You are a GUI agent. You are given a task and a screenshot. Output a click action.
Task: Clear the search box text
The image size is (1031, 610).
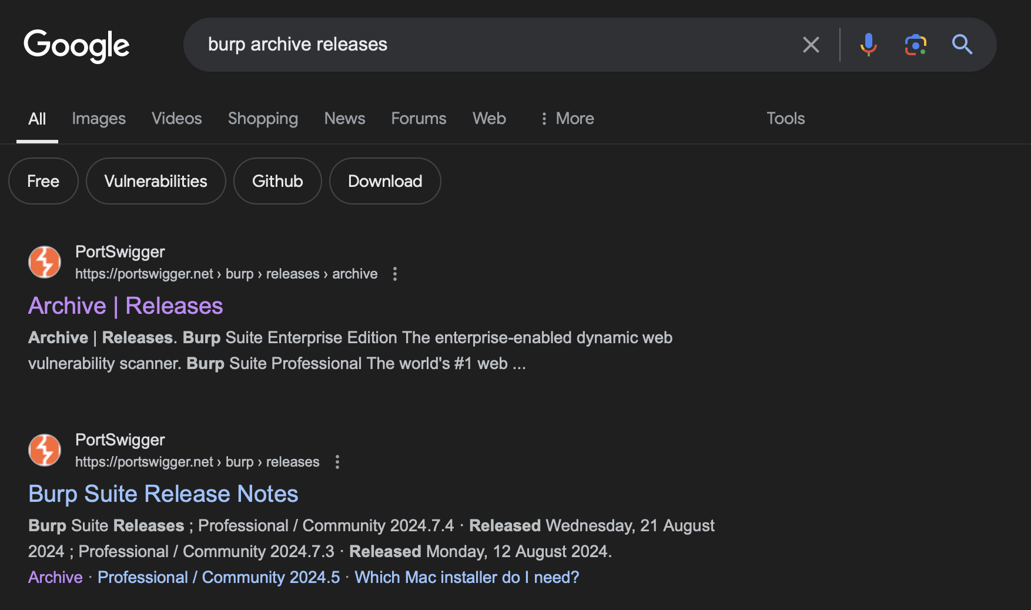(811, 45)
